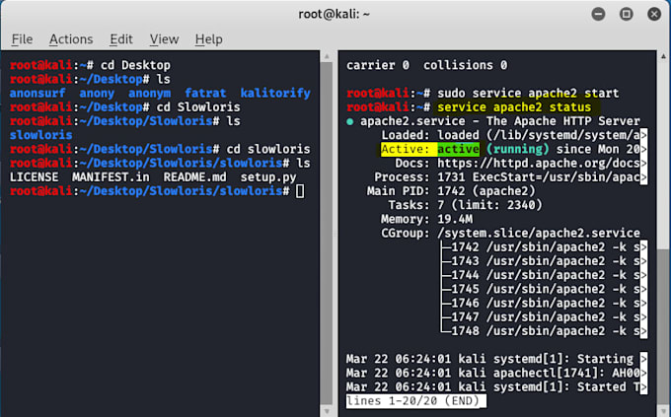Click the process 1747 tree entry
The image size is (671, 417).
point(544,317)
